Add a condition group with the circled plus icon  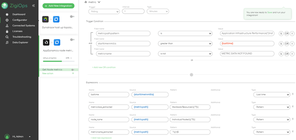tap(191, 75)
